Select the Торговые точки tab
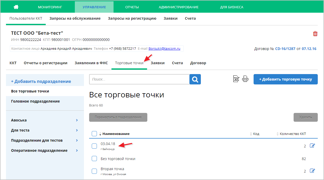This screenshot has width=324, height=180. [x=129, y=63]
